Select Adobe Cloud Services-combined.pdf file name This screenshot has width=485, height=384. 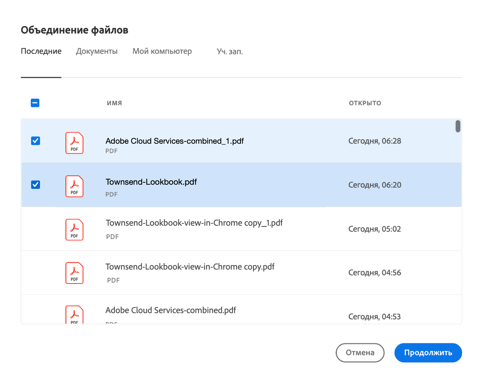171,310
